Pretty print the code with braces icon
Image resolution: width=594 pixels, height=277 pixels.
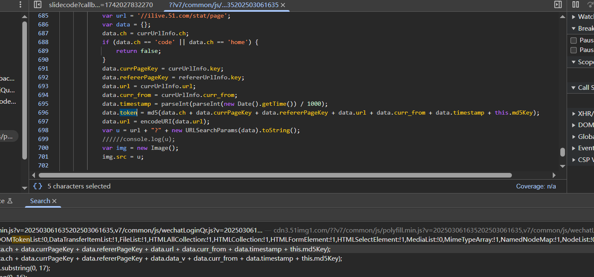[38, 186]
